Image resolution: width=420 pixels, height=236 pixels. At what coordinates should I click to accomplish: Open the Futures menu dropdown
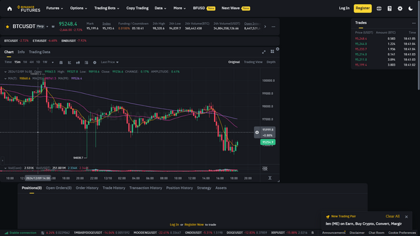coord(54,9)
